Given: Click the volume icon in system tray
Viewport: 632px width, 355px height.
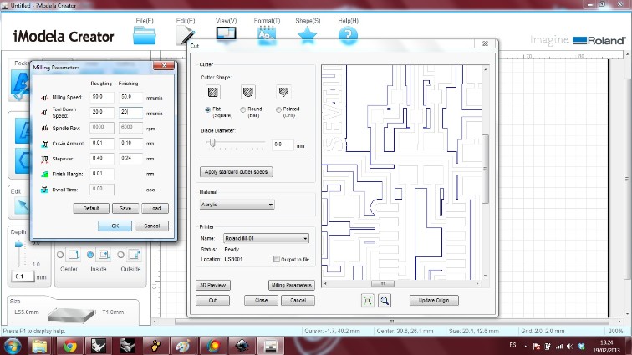Looking at the screenshot, I should [570, 347].
